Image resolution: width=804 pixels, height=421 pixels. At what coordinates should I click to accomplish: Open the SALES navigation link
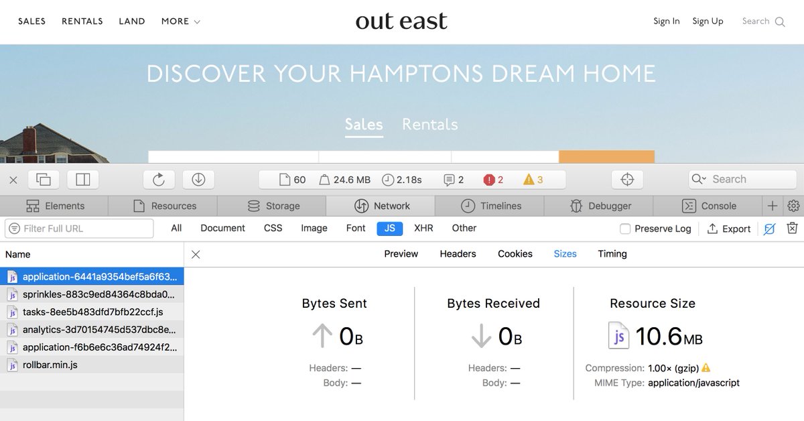coord(31,21)
